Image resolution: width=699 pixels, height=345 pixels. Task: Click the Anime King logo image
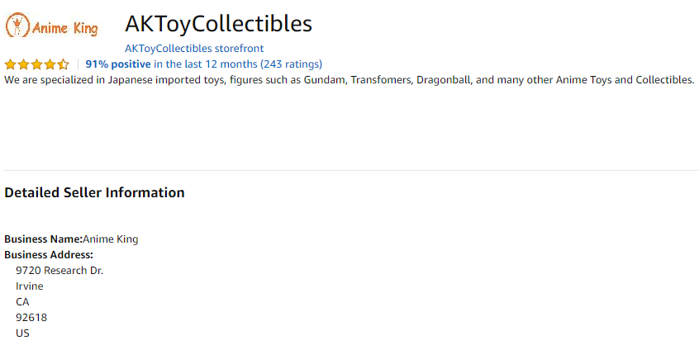[x=52, y=25]
